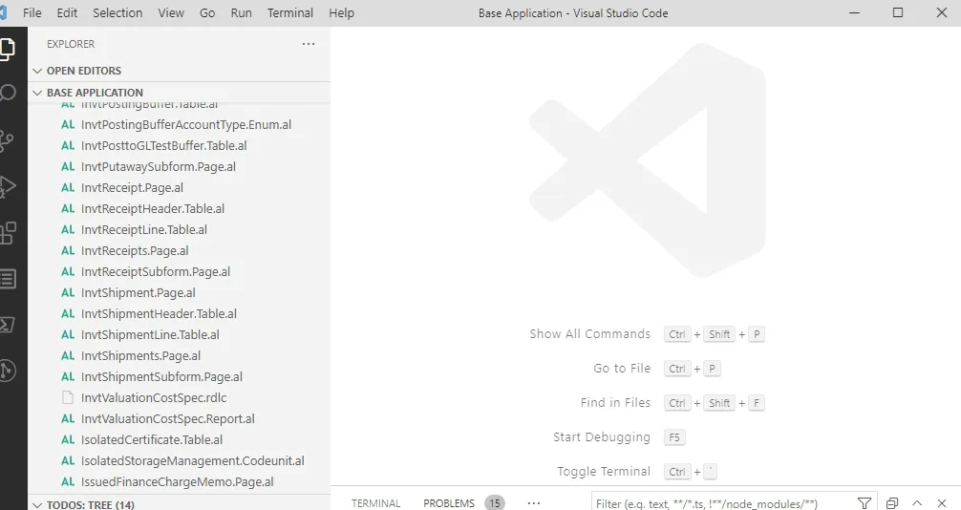
Task: Open the Run menu
Action: coord(242,12)
